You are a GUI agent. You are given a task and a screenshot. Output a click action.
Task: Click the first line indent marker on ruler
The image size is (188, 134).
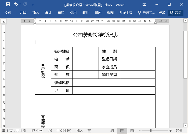(x=35, y=20)
